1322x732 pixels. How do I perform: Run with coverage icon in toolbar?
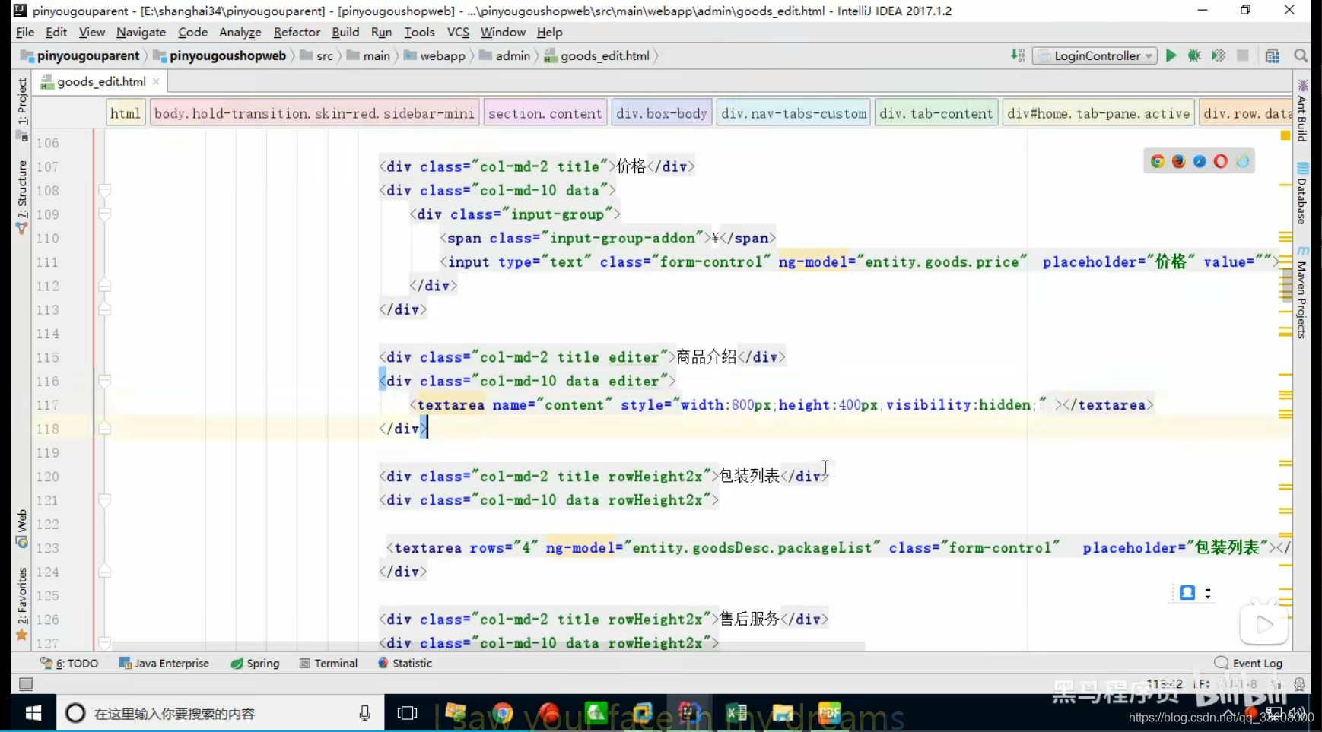[x=1219, y=55]
